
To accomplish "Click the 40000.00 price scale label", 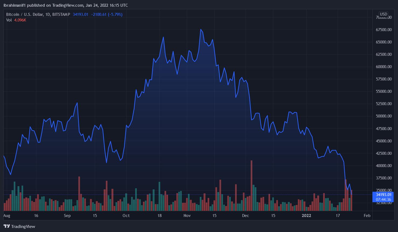I will 384,166.
